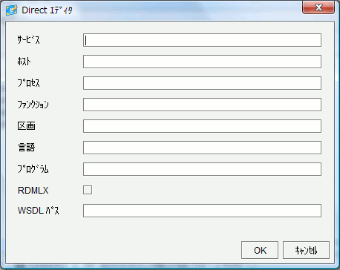Confirm with the OK button
Screen dimensions: 340x270
260,250
